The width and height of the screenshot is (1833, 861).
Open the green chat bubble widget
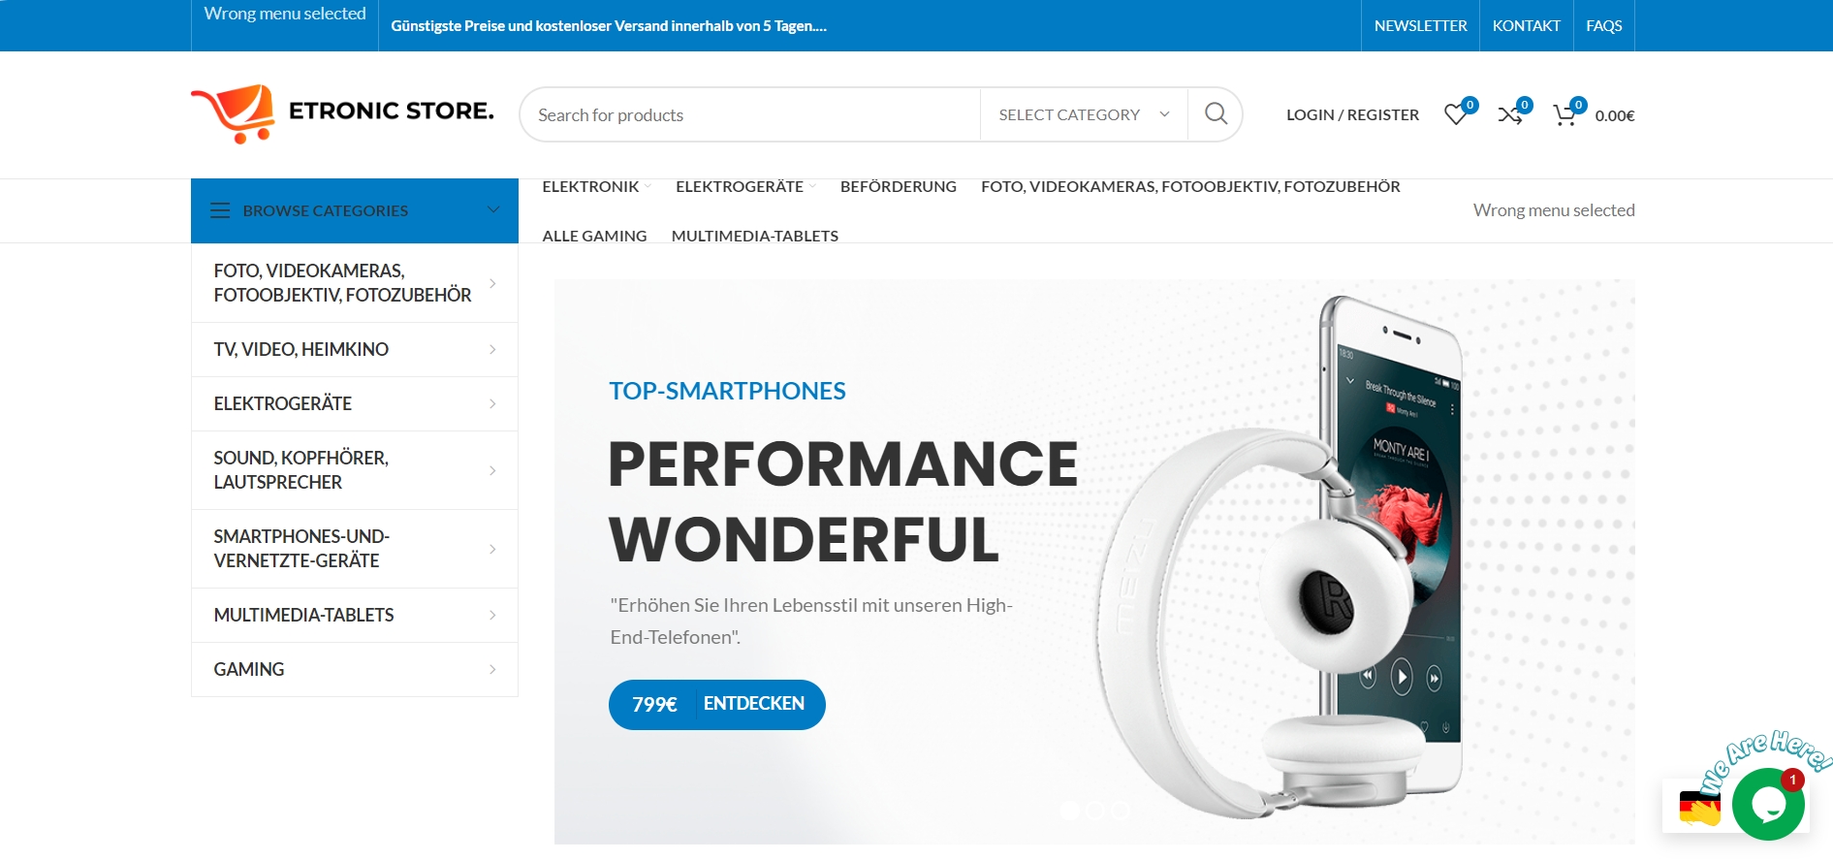1768,804
